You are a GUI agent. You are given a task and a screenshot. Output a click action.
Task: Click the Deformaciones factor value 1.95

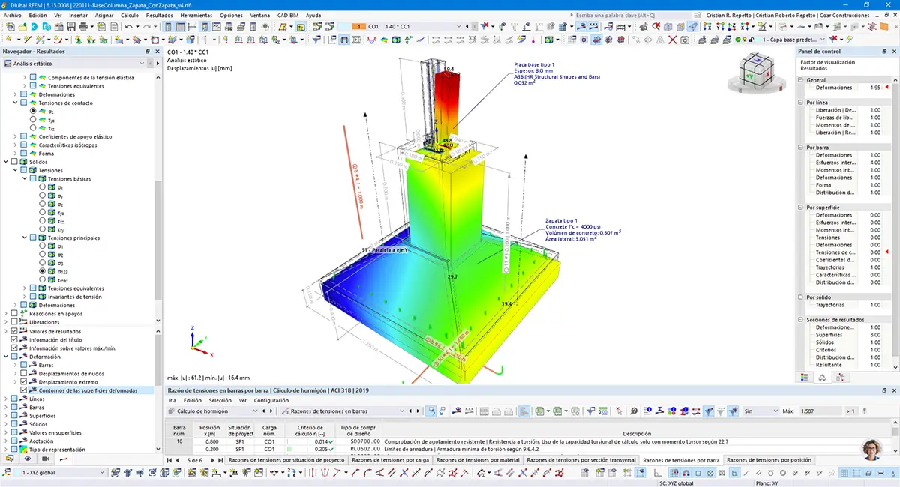[x=874, y=88]
